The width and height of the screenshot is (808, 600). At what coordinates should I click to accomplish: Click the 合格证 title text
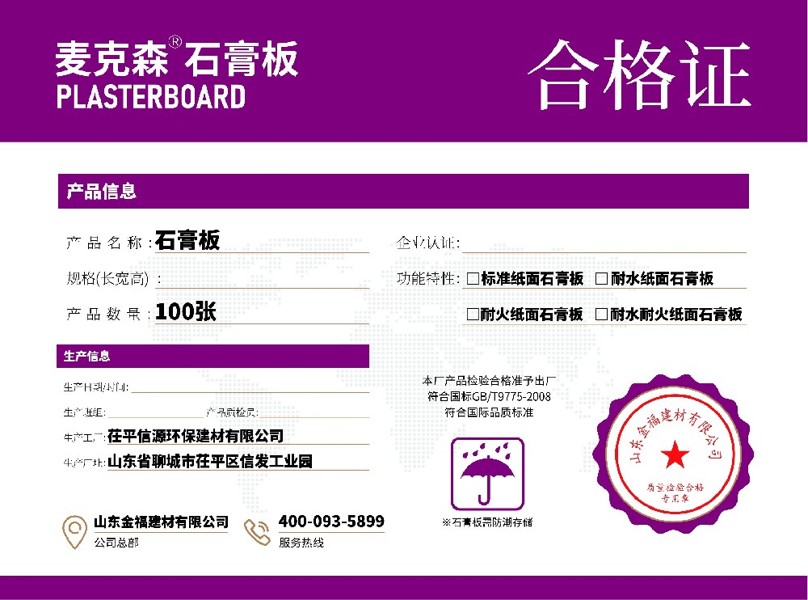pyautogui.click(x=639, y=74)
